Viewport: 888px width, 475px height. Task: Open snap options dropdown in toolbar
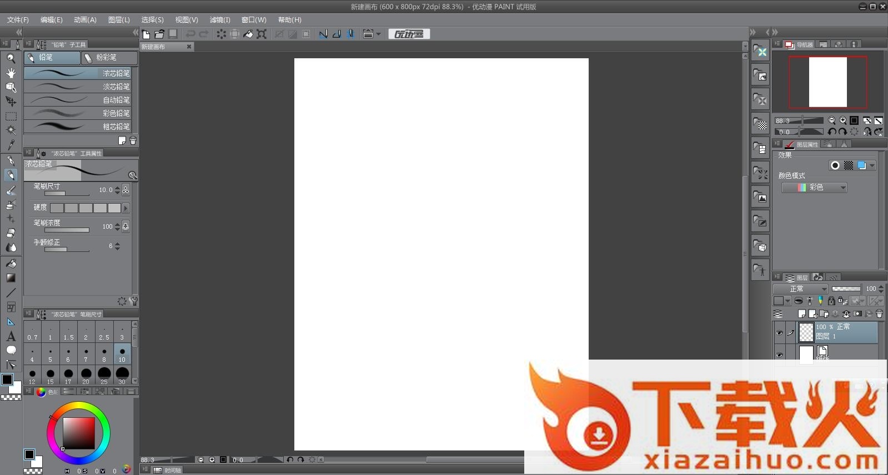tap(379, 34)
